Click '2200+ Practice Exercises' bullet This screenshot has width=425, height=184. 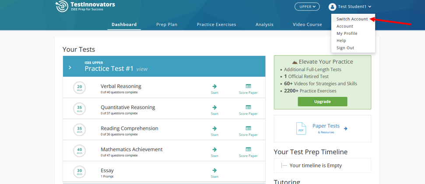[x=310, y=91]
